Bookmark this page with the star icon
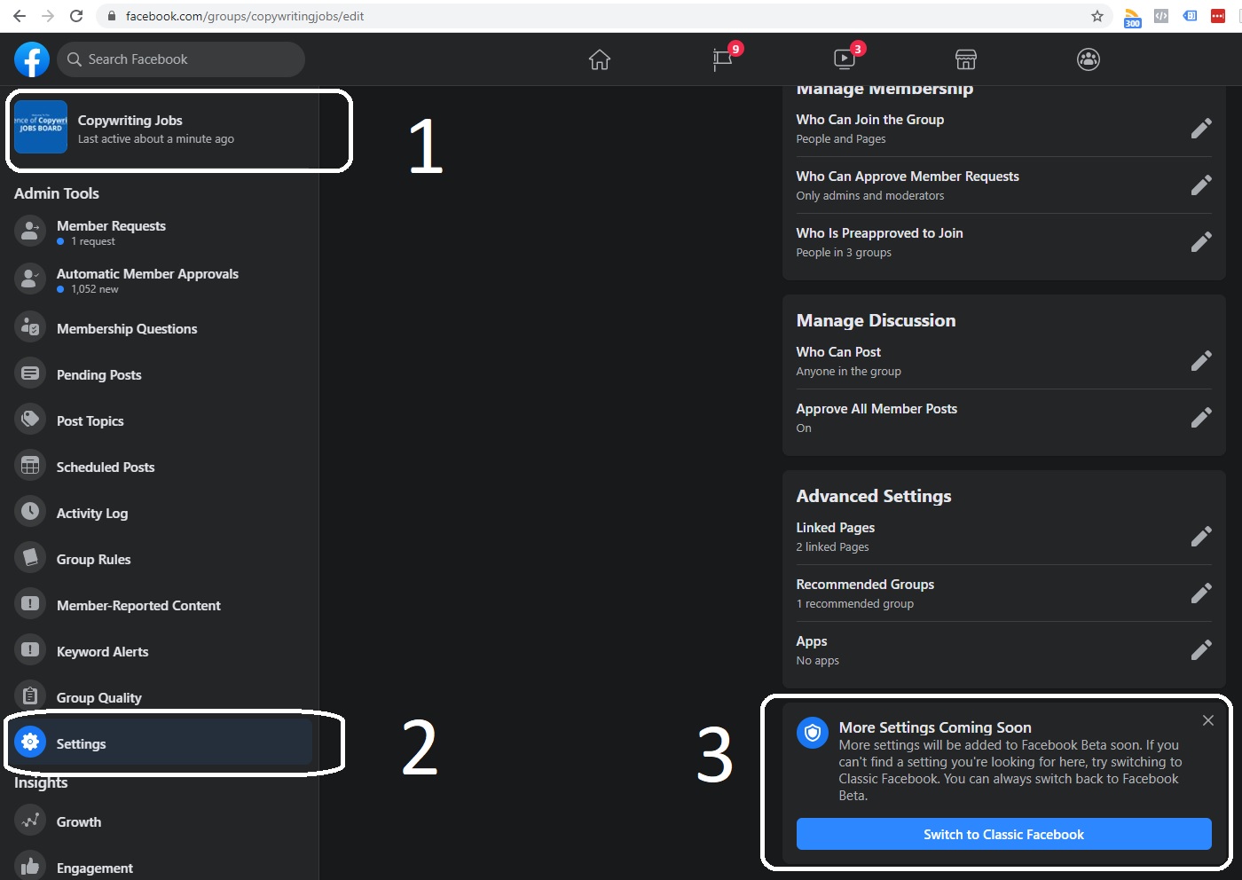 click(x=1097, y=16)
